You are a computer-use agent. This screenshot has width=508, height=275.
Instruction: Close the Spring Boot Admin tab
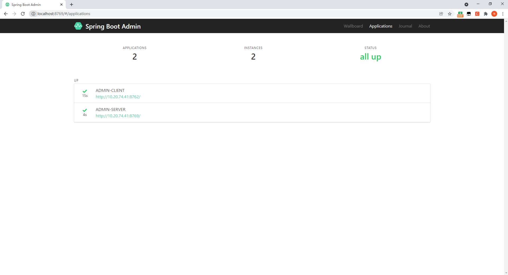click(x=61, y=4)
